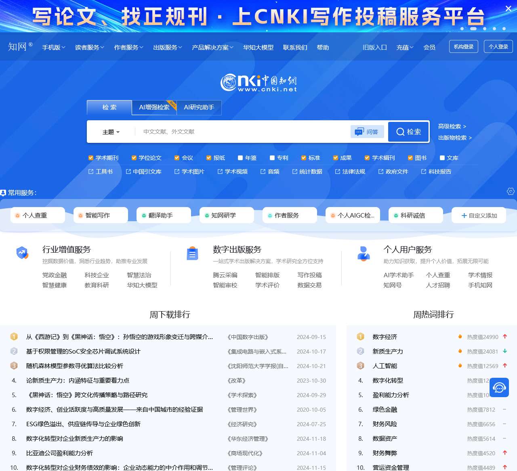Click the 科研诚信 service icon
The image size is (517, 471).
coord(416,215)
